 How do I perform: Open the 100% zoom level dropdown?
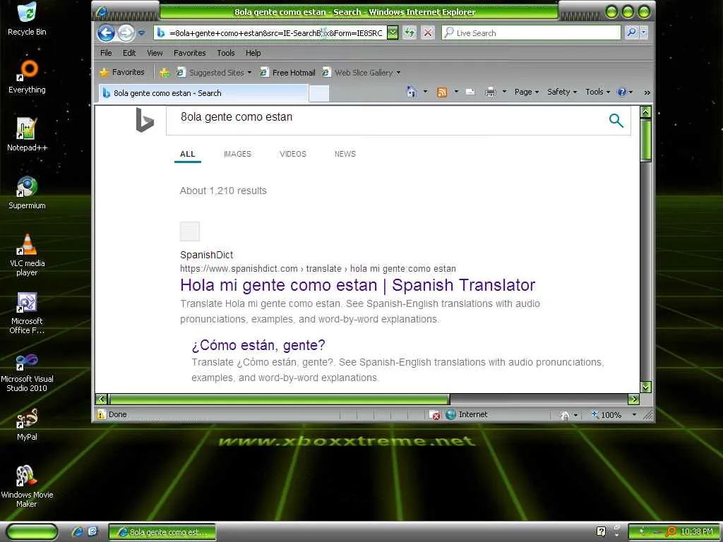[634, 415]
